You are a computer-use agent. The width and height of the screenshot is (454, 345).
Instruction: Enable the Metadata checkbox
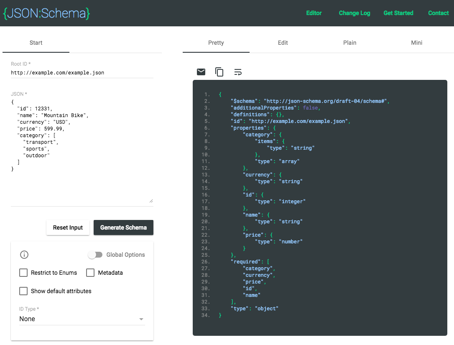(90, 273)
